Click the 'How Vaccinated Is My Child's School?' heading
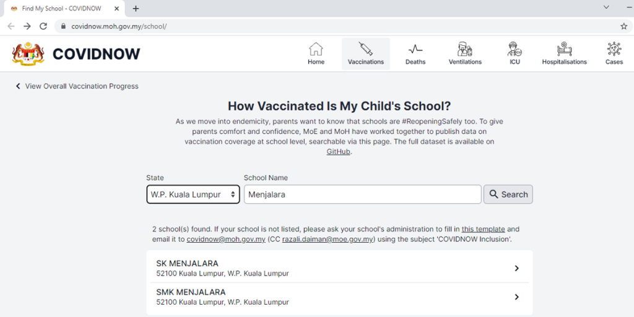 (339, 106)
